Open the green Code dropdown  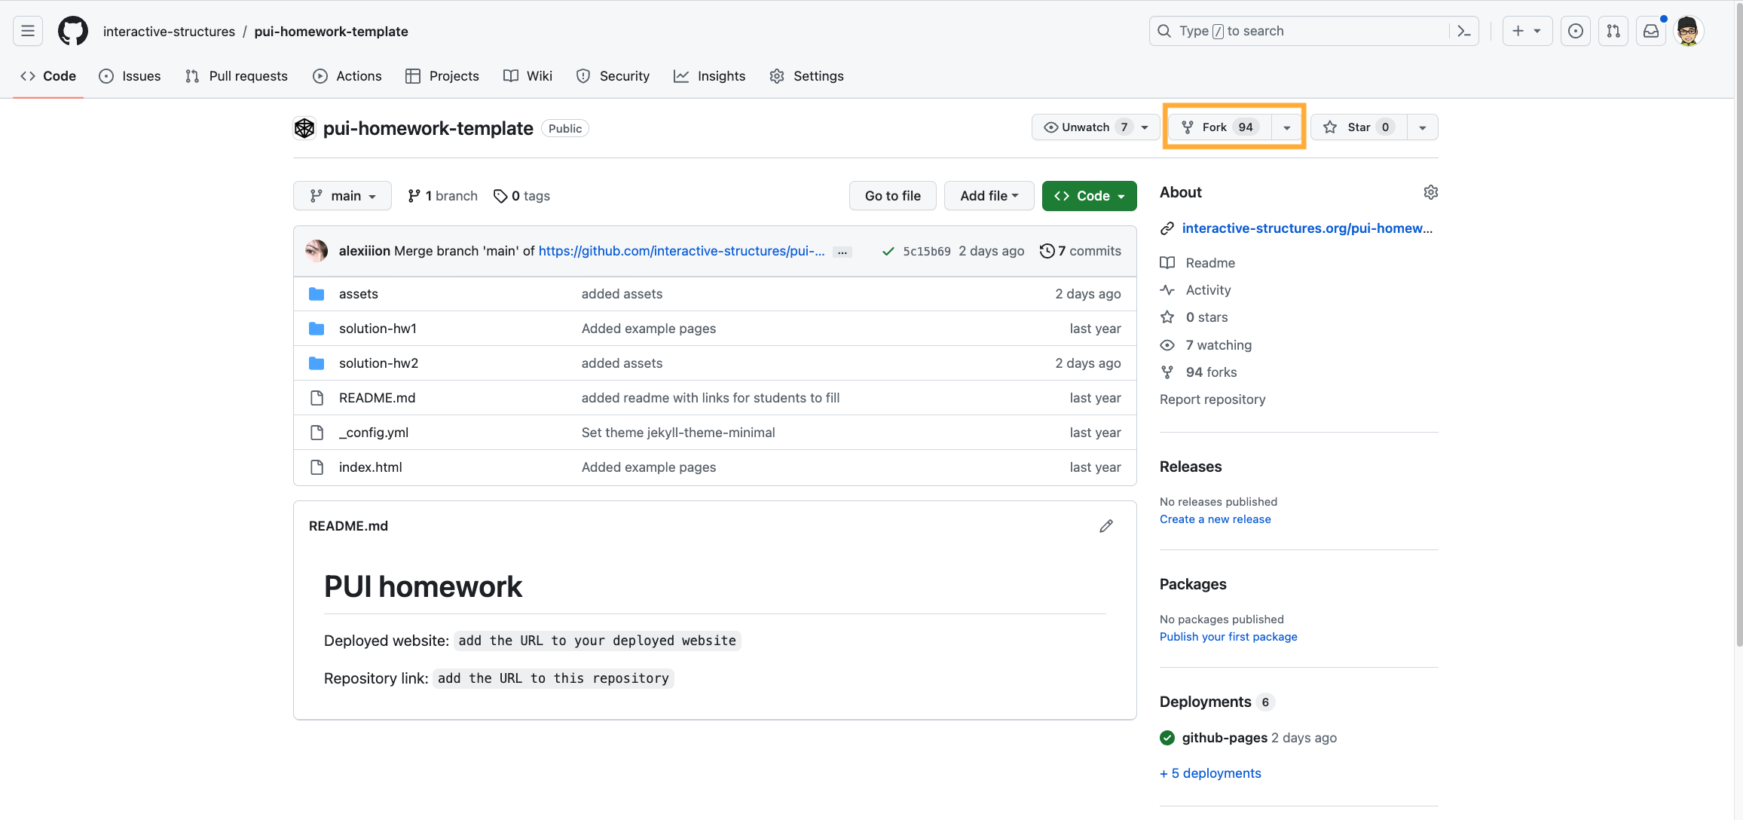pyautogui.click(x=1090, y=196)
